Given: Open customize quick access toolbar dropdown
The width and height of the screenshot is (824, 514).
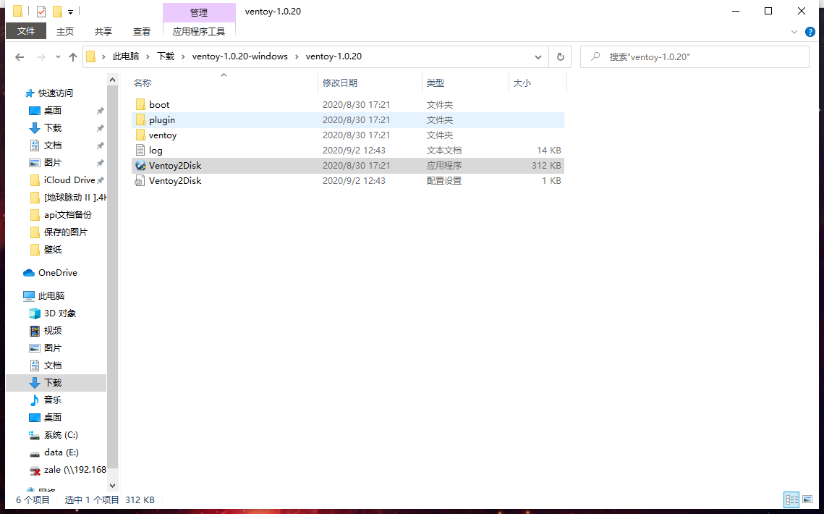Looking at the screenshot, I should tap(70, 12).
